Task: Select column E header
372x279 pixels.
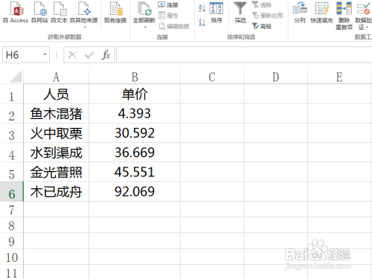Action: [x=339, y=77]
